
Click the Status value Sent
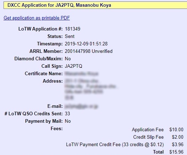(70, 36)
